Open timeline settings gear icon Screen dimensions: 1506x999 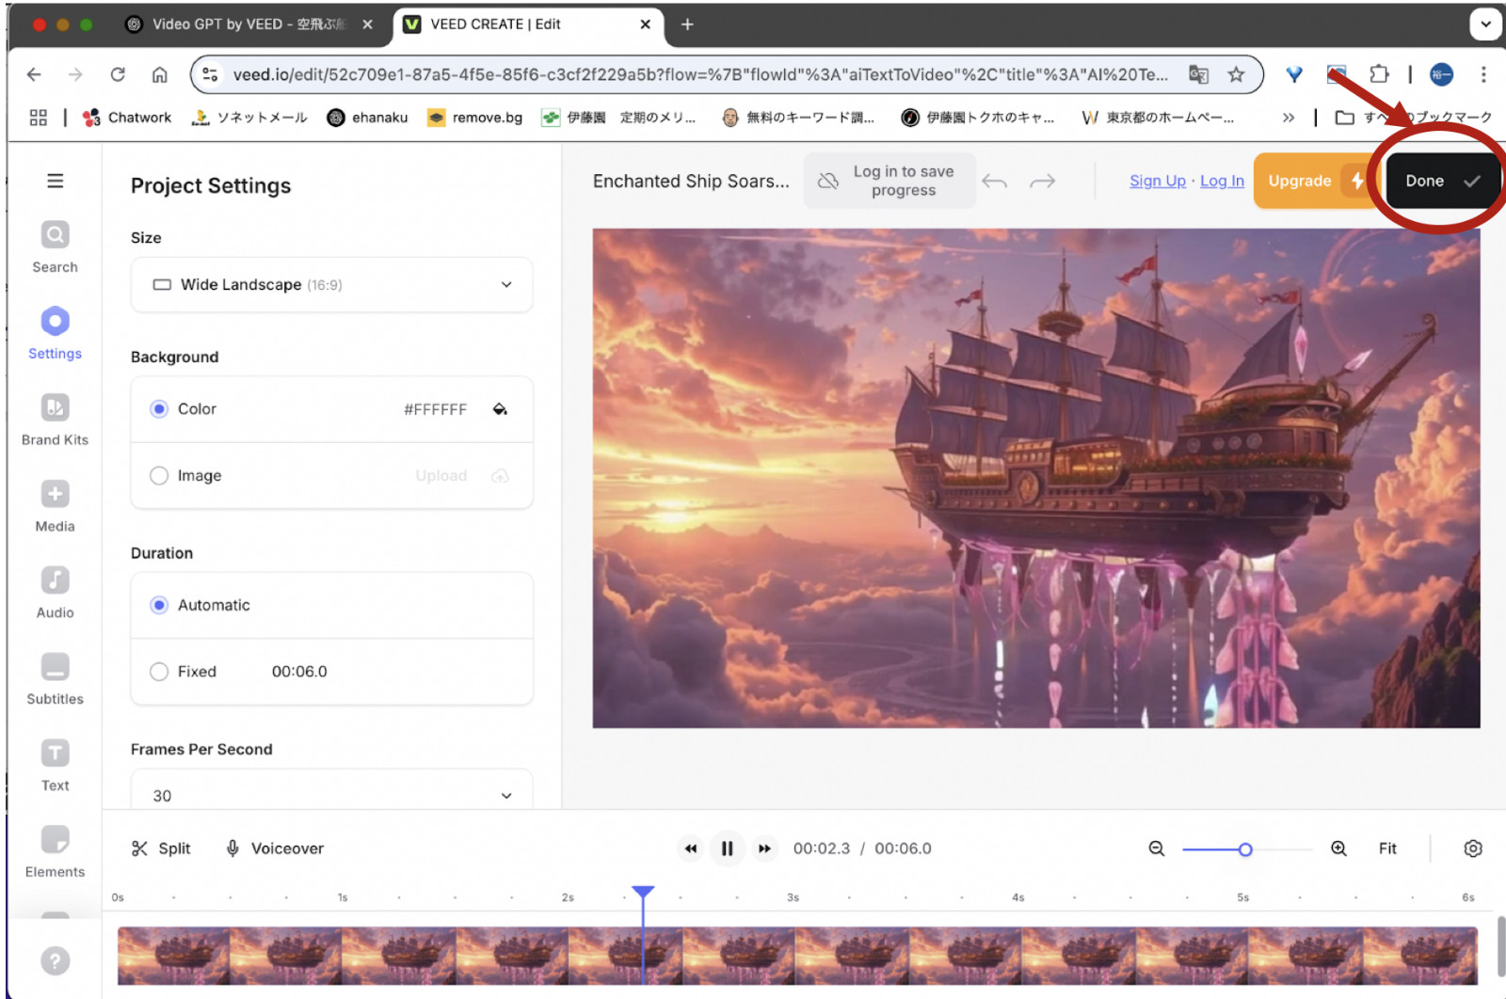click(x=1473, y=848)
